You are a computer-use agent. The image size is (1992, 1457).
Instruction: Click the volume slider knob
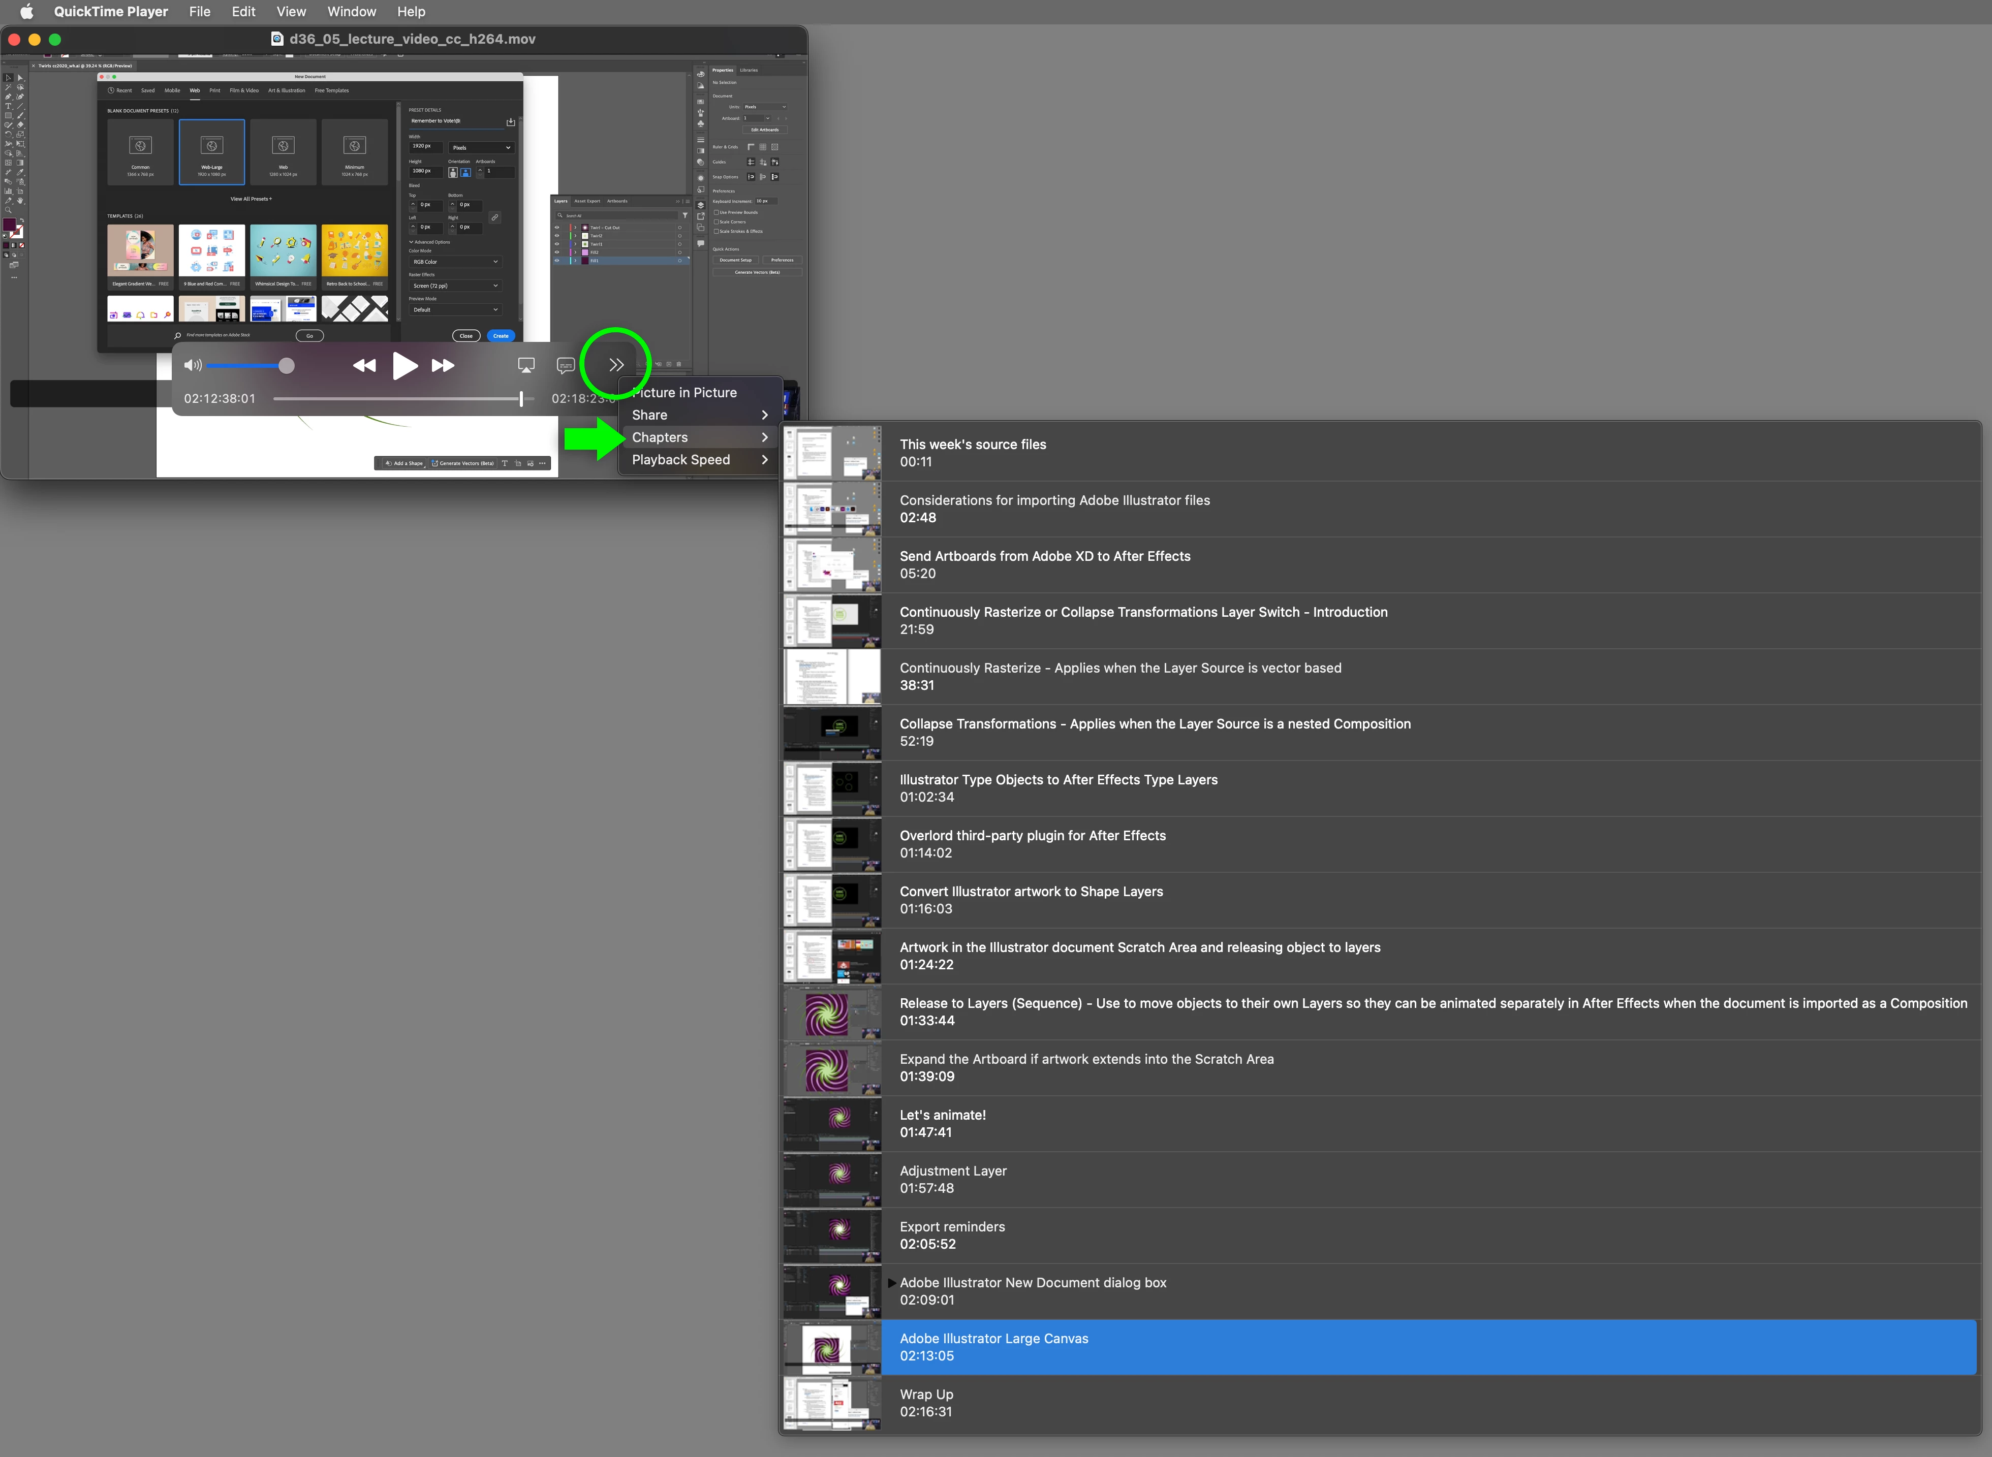click(x=287, y=365)
